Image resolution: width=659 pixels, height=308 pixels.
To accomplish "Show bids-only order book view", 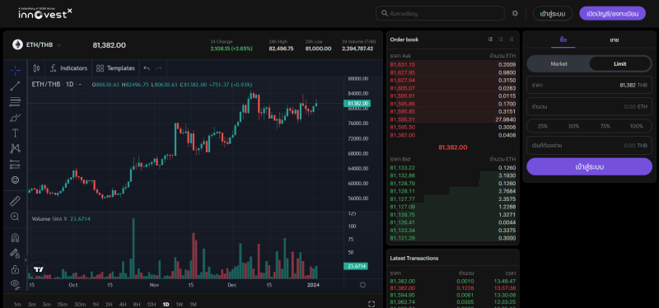I will (x=501, y=39).
